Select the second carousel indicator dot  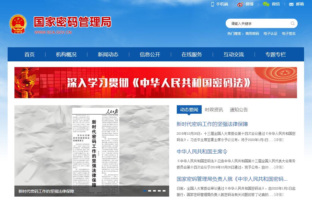[150, 191]
